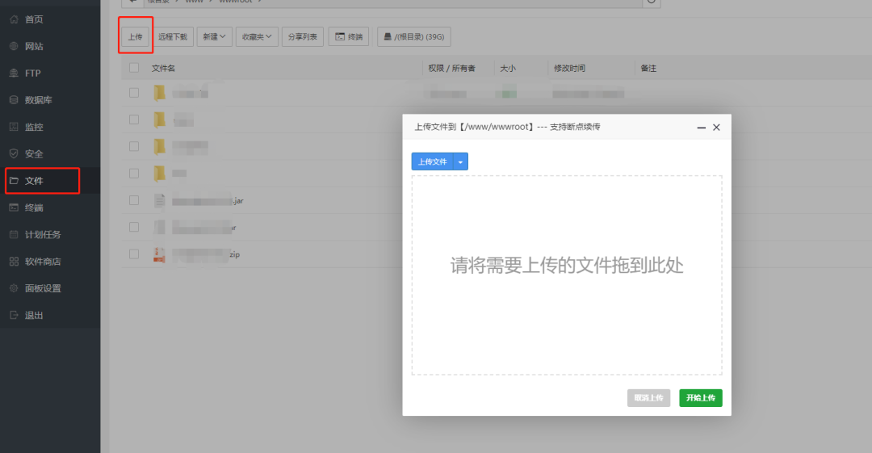The height and width of the screenshot is (453, 872).
Task: Click the 安全 shield icon
Action: click(x=14, y=153)
